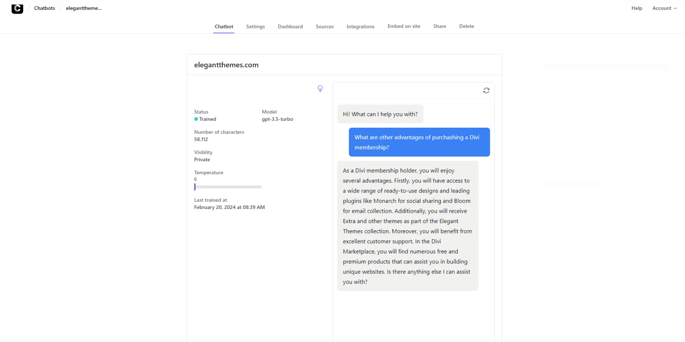The height and width of the screenshot is (342, 685).
Task: Select the chatbot's Divi advantages reply
Action: tap(407, 226)
